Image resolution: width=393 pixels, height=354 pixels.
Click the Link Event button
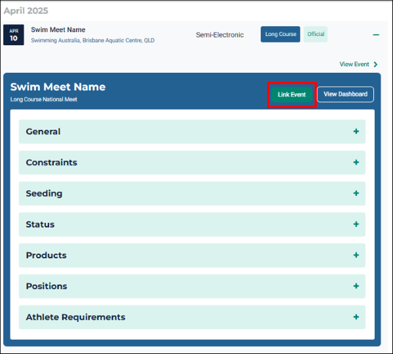(291, 94)
